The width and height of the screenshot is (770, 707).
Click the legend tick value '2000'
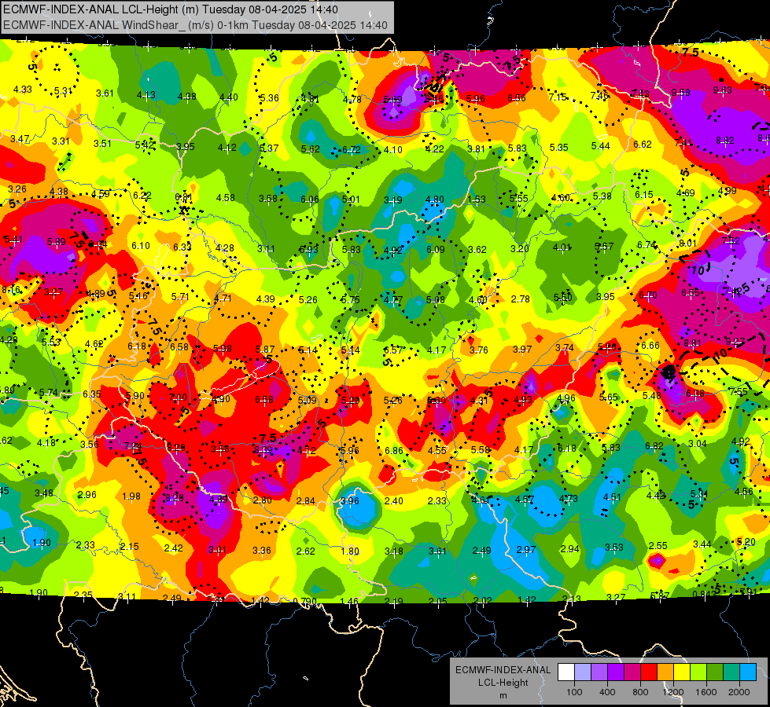click(739, 692)
